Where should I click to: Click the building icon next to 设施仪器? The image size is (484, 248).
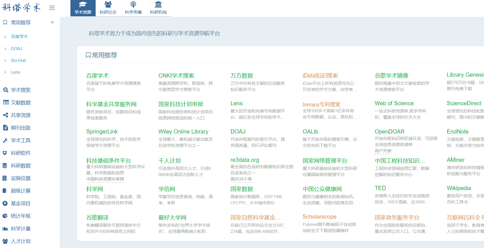(x=4, y=178)
